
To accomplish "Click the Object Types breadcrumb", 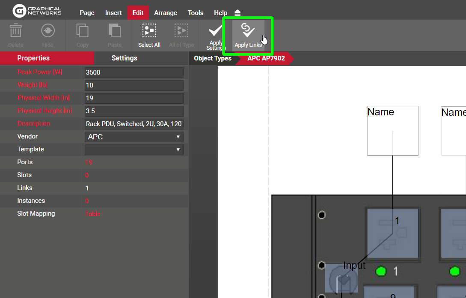I will [x=213, y=58].
